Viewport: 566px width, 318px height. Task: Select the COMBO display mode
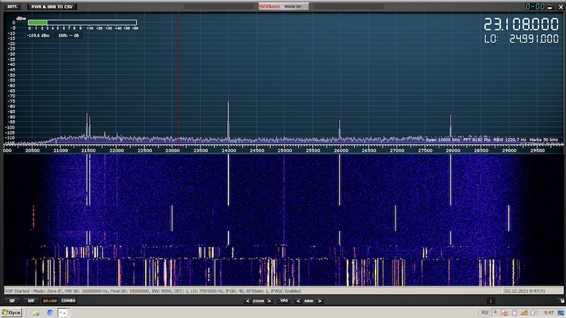click(69, 300)
